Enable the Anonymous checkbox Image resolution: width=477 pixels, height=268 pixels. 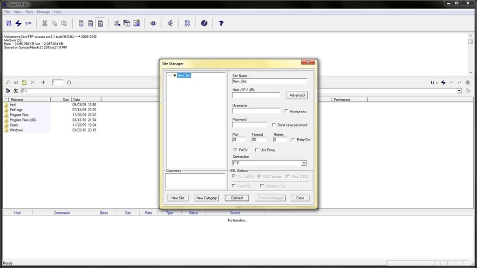[286, 111]
